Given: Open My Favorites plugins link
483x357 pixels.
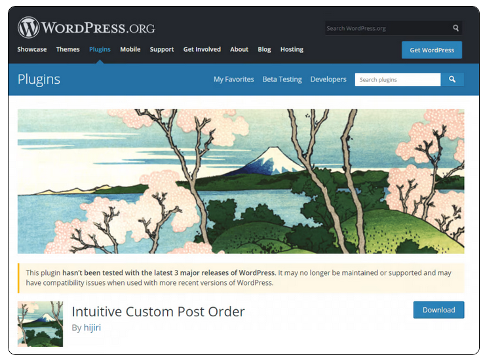Looking at the screenshot, I should coord(234,79).
